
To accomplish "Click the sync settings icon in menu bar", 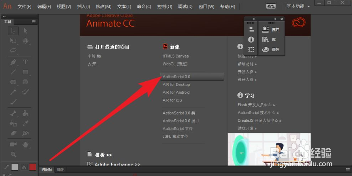I will [271, 6].
